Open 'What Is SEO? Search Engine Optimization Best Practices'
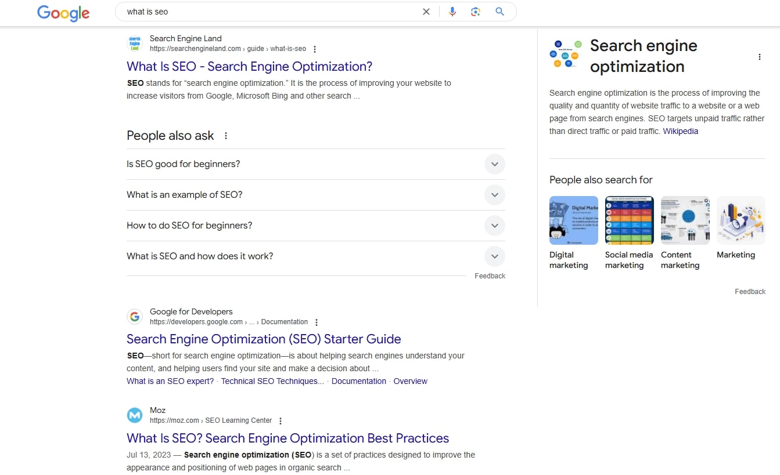 click(288, 438)
